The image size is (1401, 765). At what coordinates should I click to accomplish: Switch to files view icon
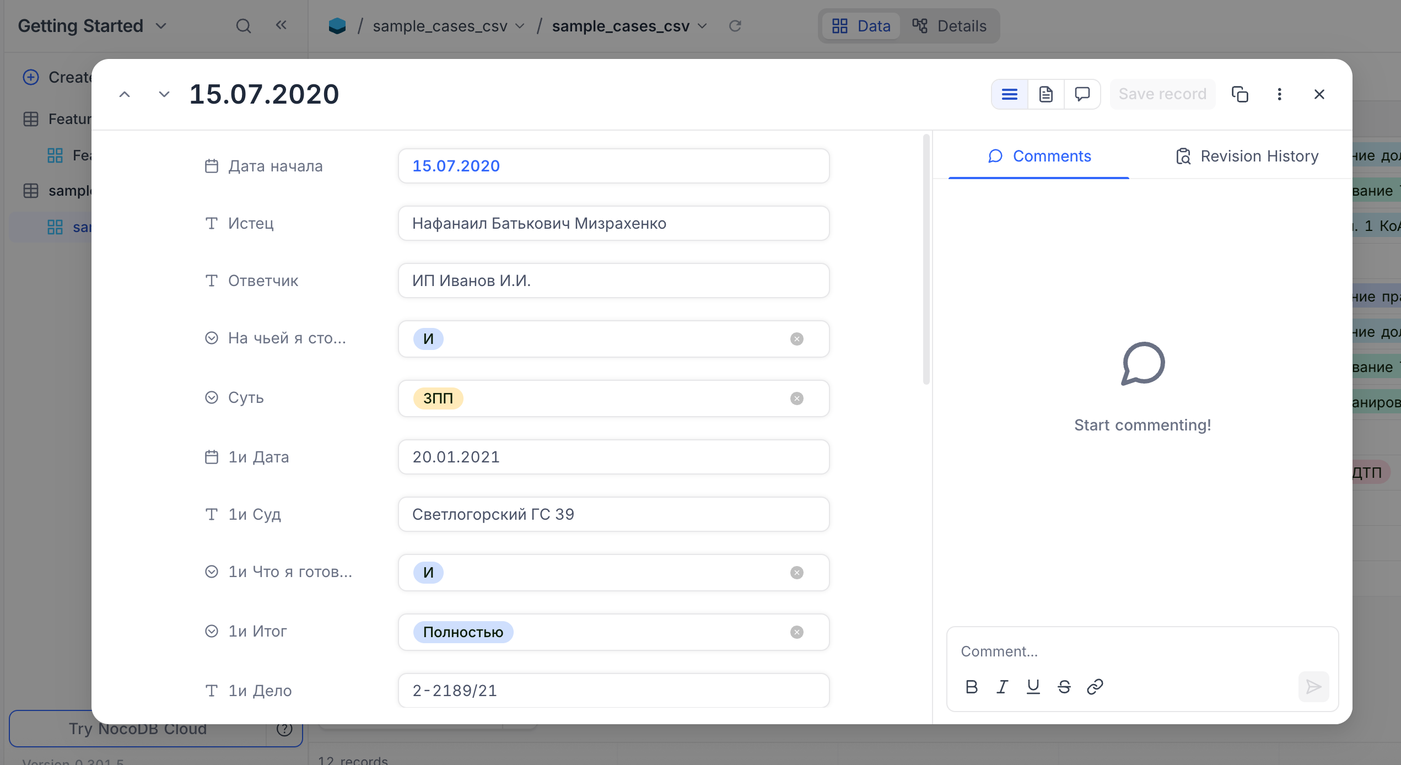[1046, 94]
